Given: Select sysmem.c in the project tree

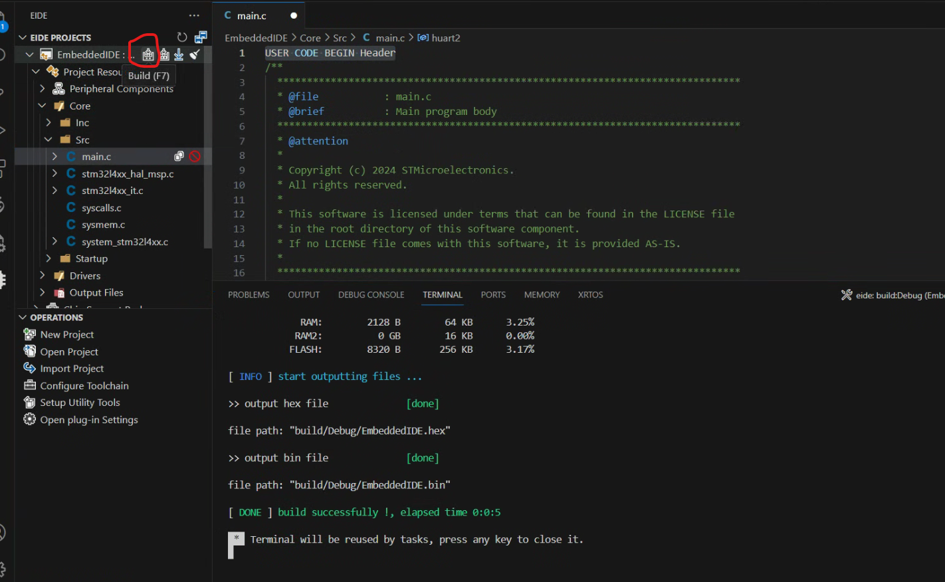Looking at the screenshot, I should [103, 225].
